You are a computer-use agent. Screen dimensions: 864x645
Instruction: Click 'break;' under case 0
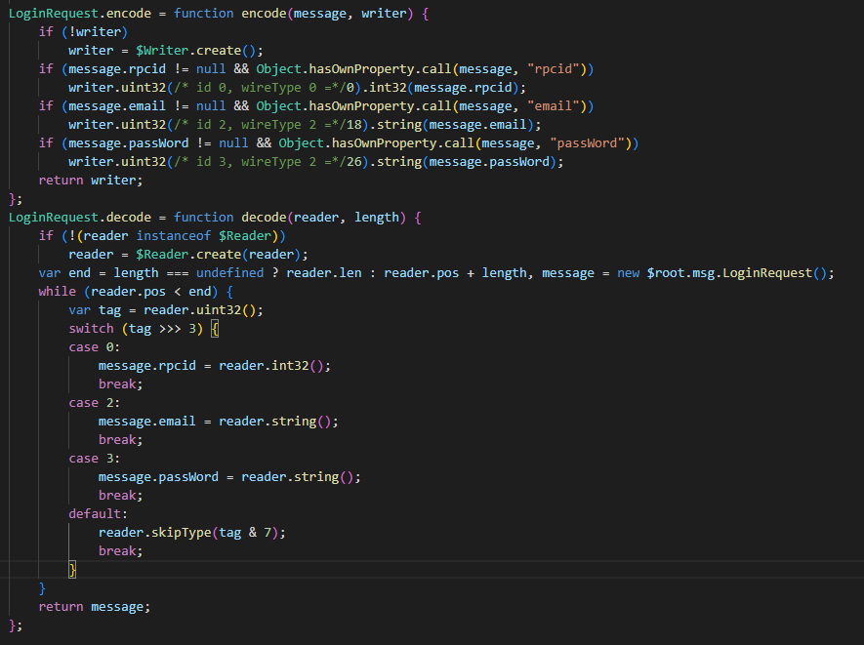(121, 383)
